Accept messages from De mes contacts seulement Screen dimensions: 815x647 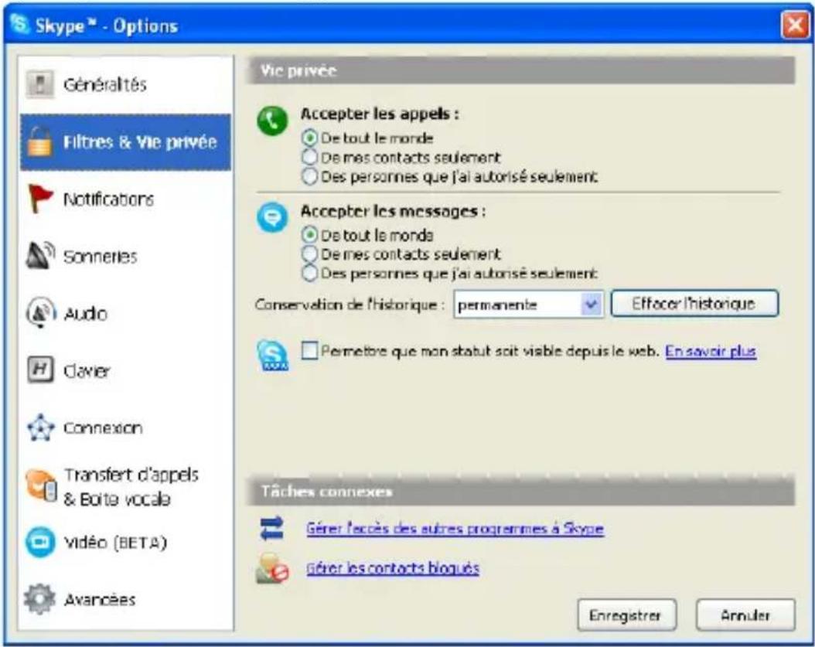tap(309, 254)
